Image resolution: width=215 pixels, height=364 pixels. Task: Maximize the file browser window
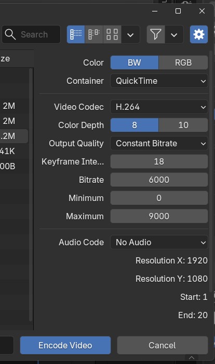(x=178, y=11)
